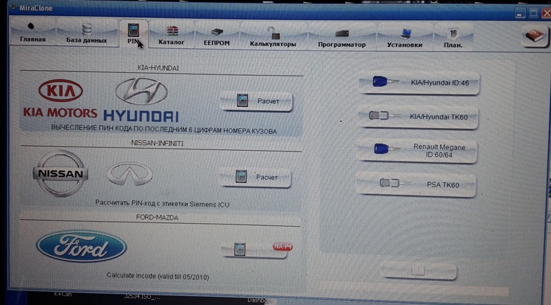Click the blank button below the key options
This screenshot has height=305, width=551.
coord(419,271)
